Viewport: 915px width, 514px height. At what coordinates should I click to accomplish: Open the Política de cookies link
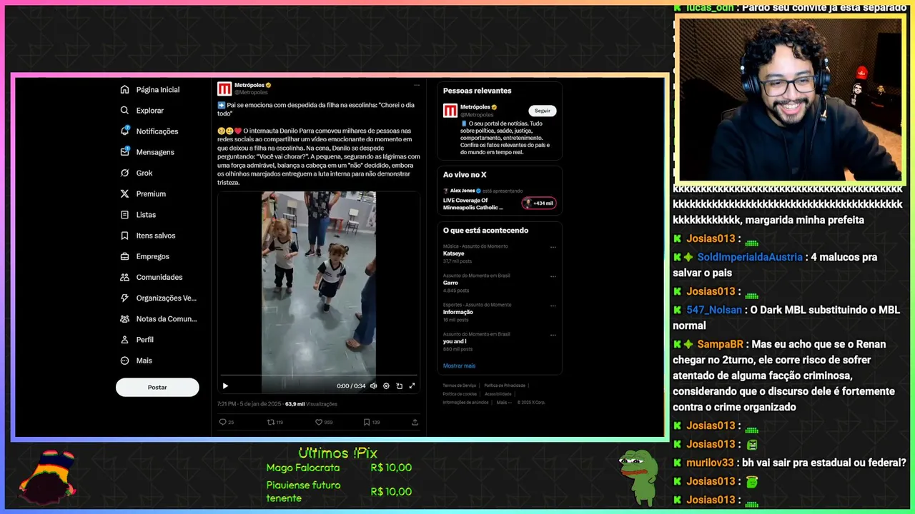pyautogui.click(x=460, y=394)
